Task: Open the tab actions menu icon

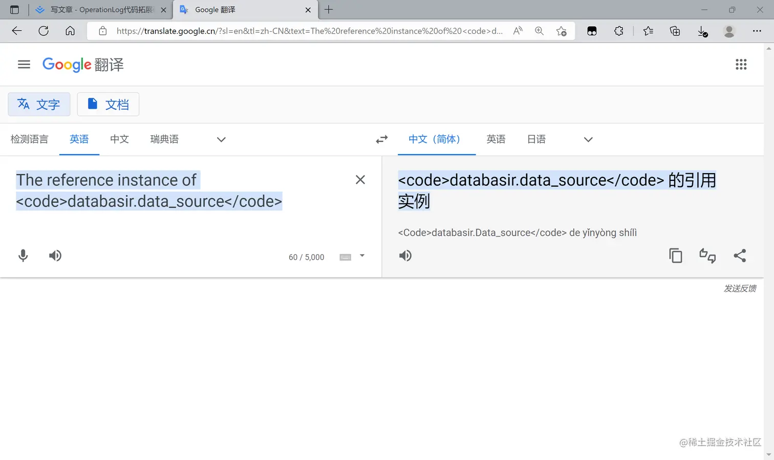Action: [x=14, y=10]
